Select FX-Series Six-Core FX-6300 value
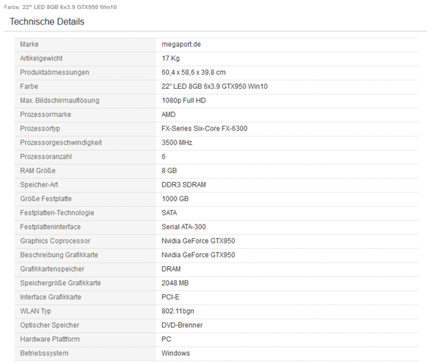Viewport: 440px width, 364px height. pos(204,129)
